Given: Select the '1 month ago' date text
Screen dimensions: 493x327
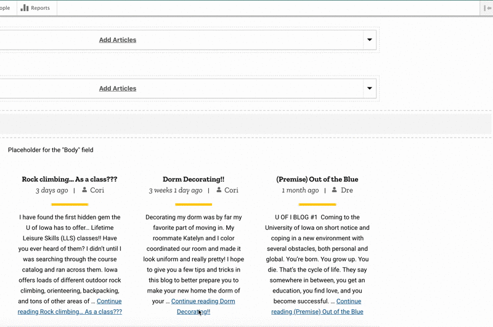Looking at the screenshot, I should [x=300, y=191].
